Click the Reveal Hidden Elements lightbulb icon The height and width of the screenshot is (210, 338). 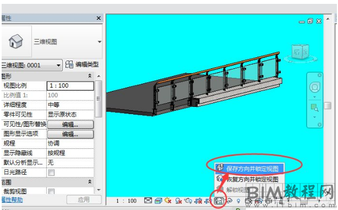coord(238,201)
